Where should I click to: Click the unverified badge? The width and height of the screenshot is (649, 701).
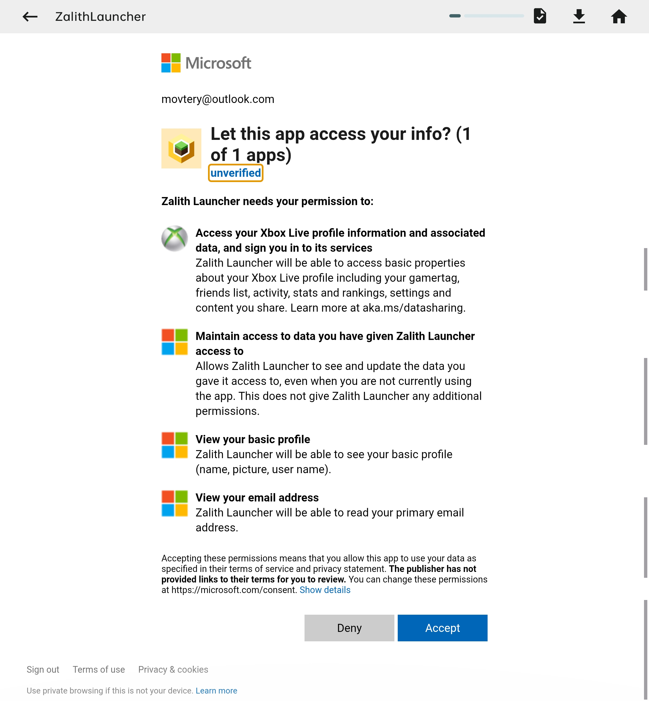(x=235, y=173)
